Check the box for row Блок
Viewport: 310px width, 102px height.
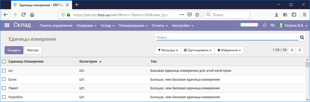4,79
